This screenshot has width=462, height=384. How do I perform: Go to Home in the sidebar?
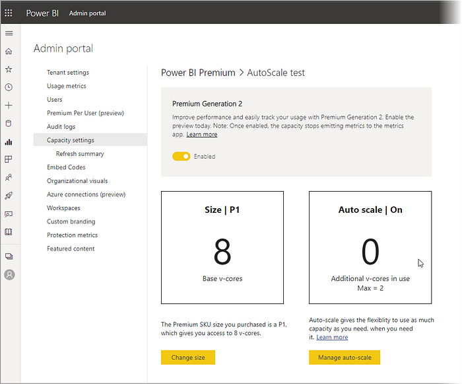tap(9, 52)
